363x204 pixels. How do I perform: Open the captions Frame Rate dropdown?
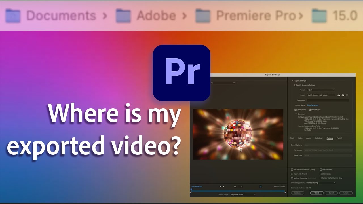[x=328, y=155]
